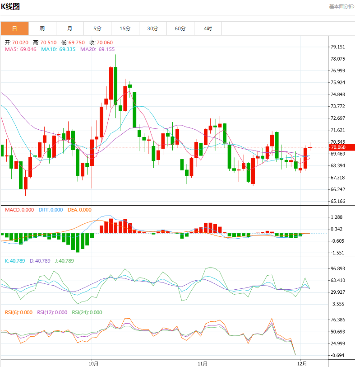
Task: Click the 10月 date marker on axis
Action: coord(93,363)
